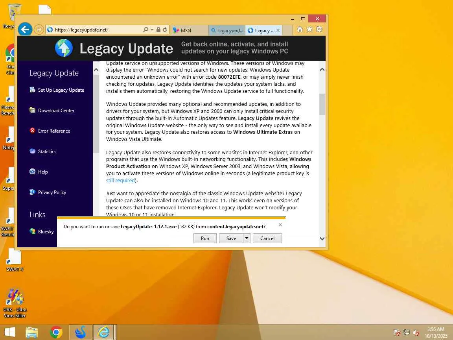Open Tools menu with the gear icon
This screenshot has width=453, height=340.
(319, 29)
